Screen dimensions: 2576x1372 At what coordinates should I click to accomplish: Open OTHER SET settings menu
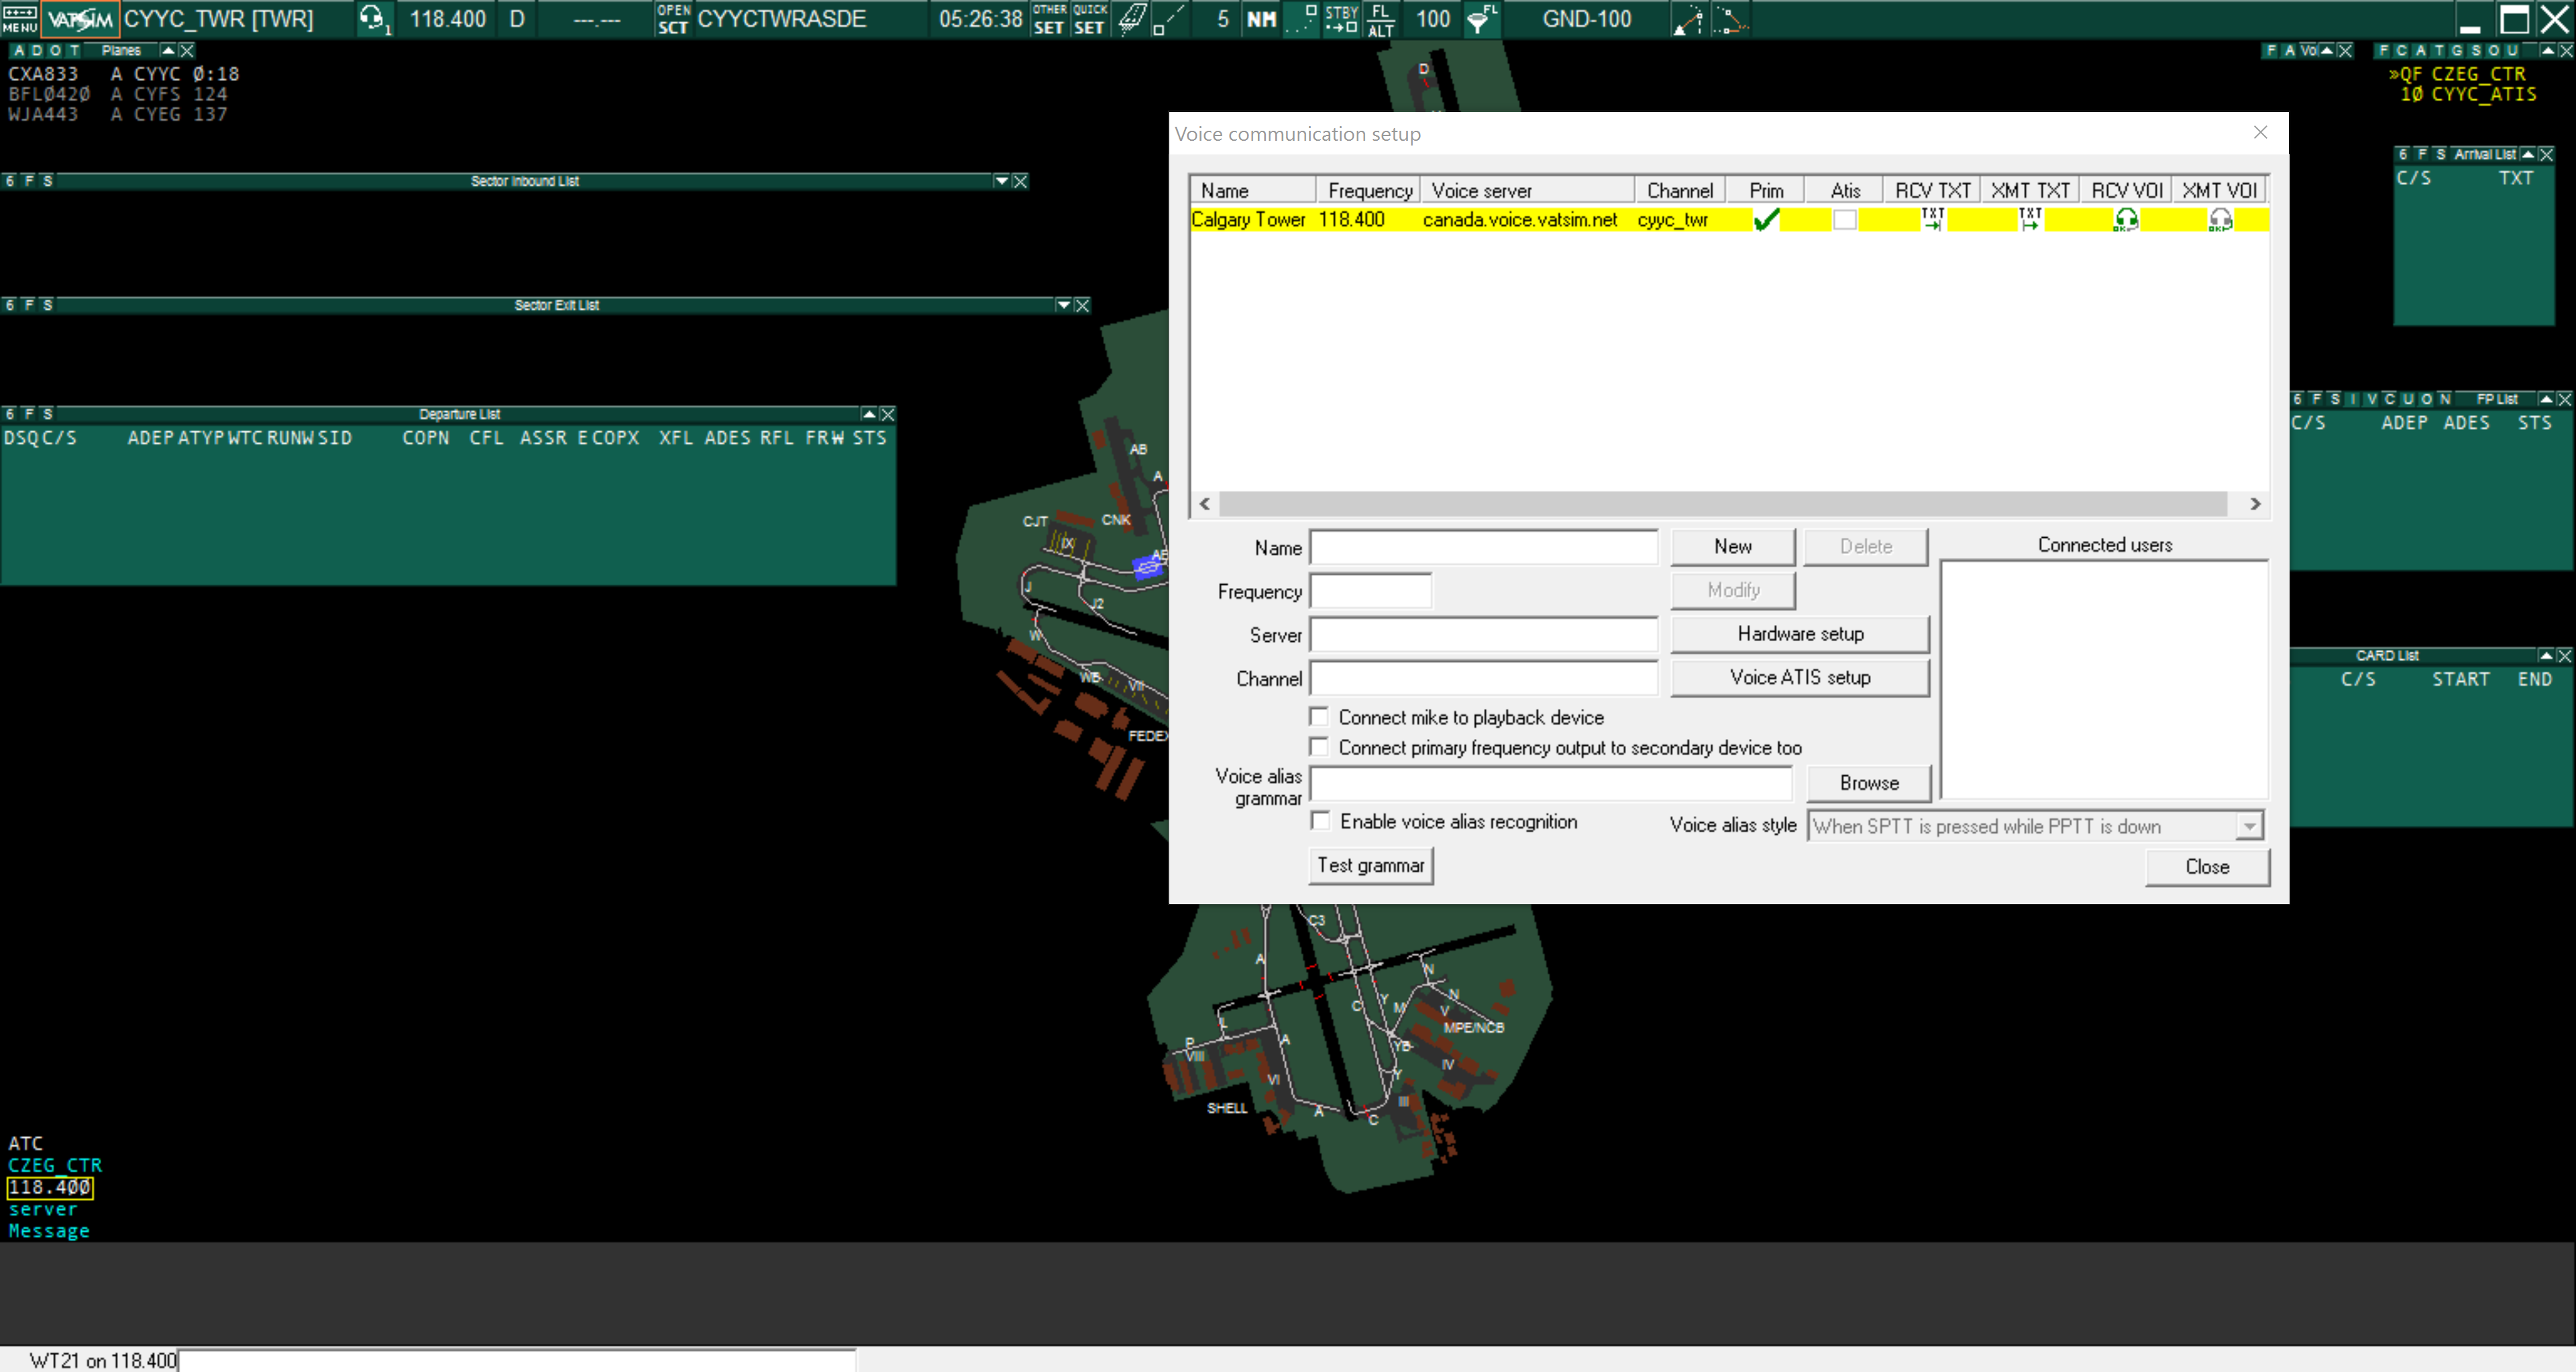[x=1049, y=18]
